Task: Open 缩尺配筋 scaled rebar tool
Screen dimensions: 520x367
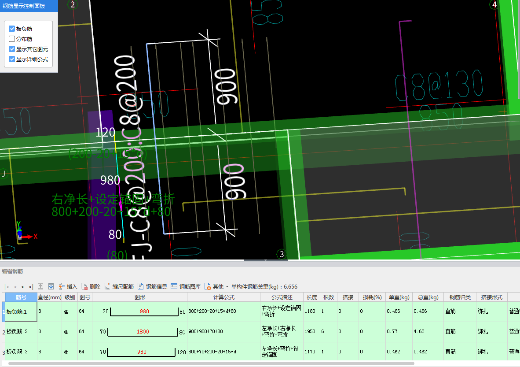Action: [119, 286]
